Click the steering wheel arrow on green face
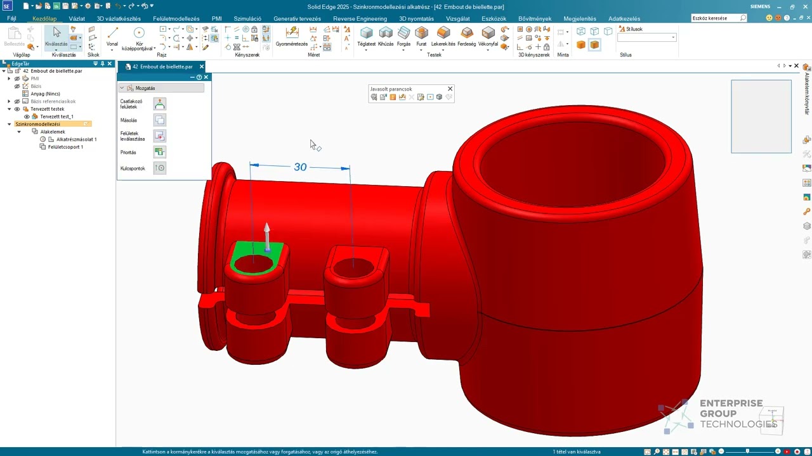 [267, 237]
